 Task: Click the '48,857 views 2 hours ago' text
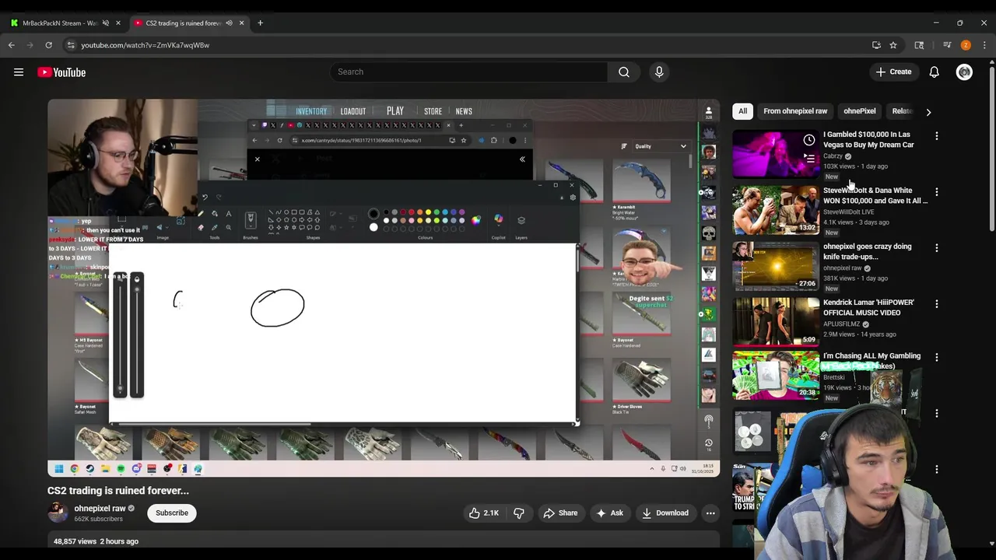click(96, 541)
